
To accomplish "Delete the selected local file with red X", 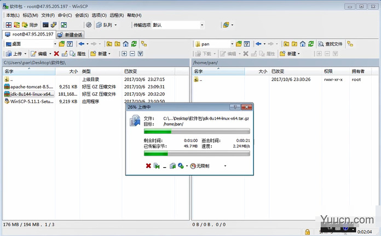I will (x=56, y=54).
